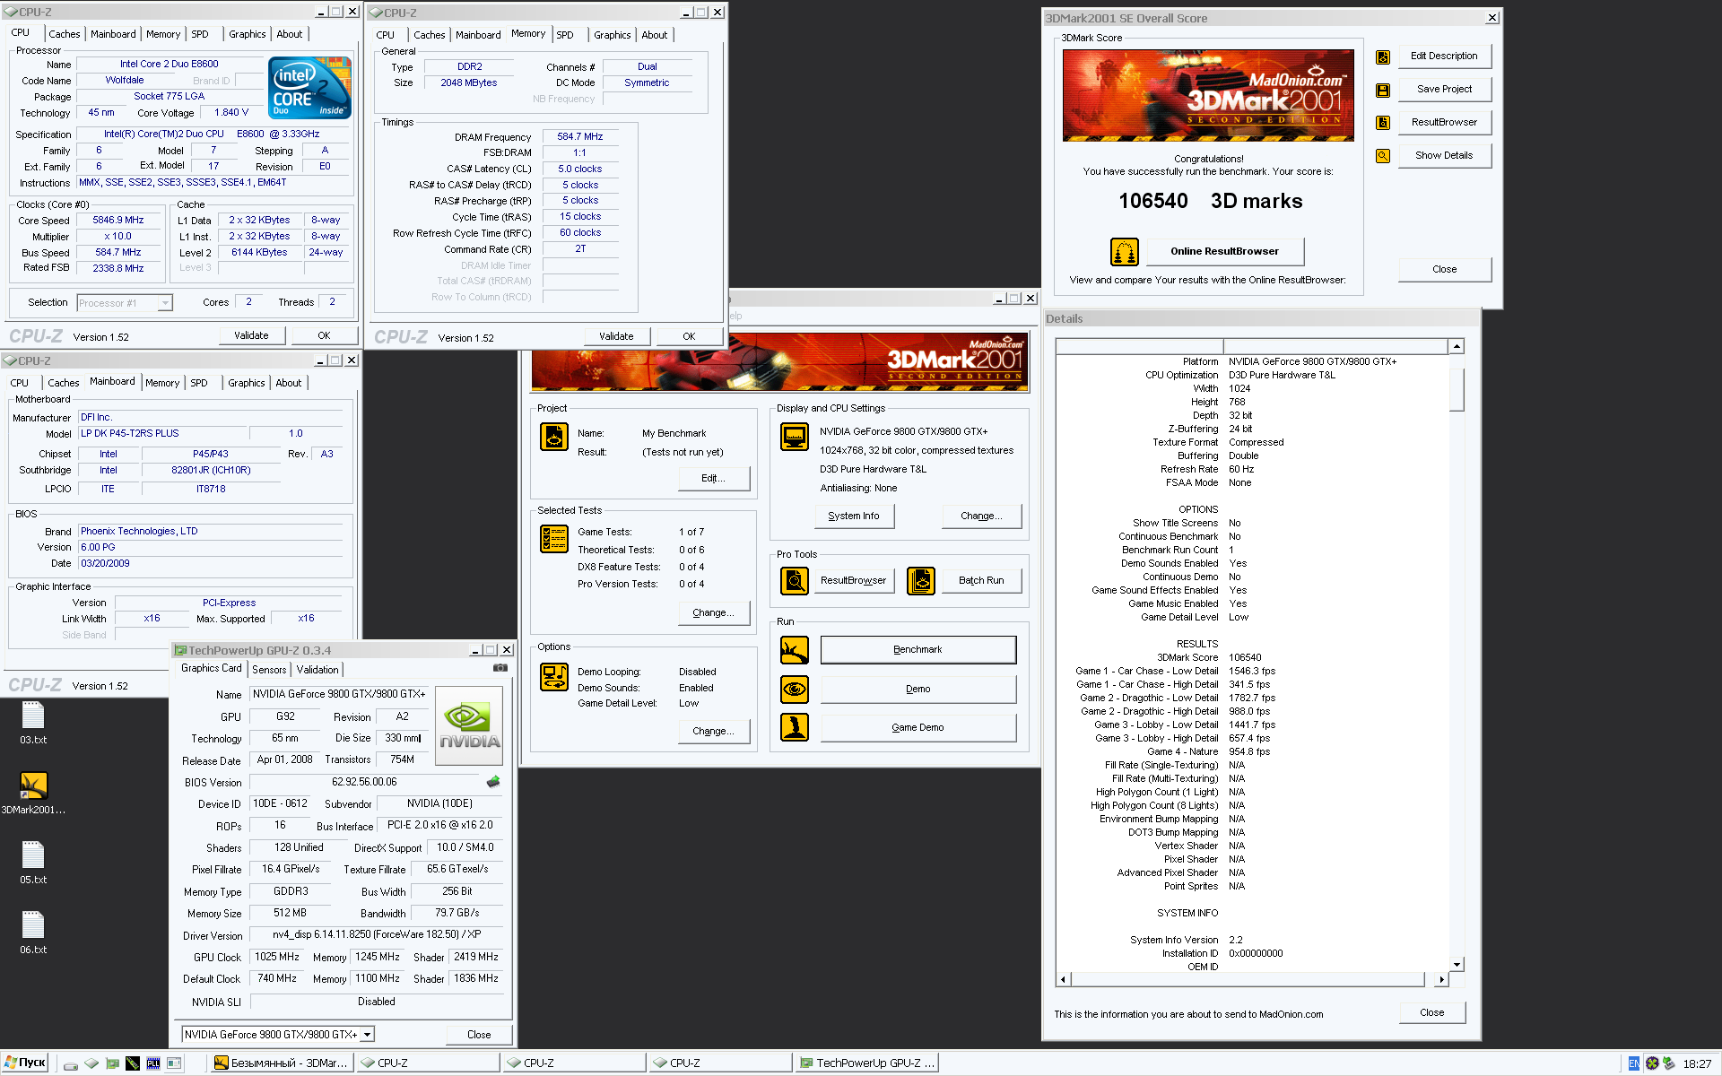This screenshot has width=1722, height=1076.
Task: Click Validate button in top-left CPU-Z window
Action: coord(251,335)
